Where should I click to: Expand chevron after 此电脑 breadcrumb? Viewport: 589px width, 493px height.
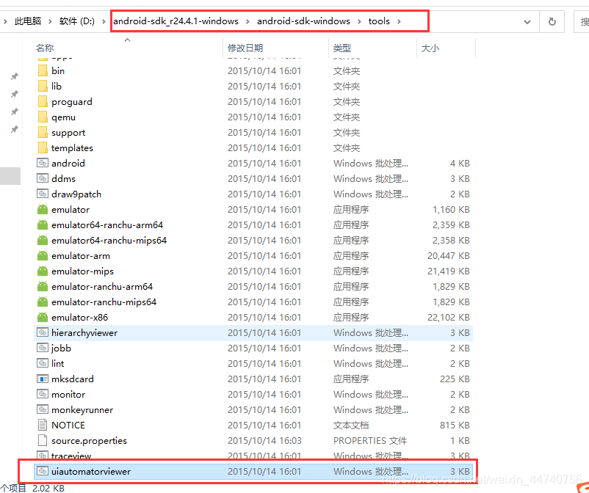[x=50, y=21]
